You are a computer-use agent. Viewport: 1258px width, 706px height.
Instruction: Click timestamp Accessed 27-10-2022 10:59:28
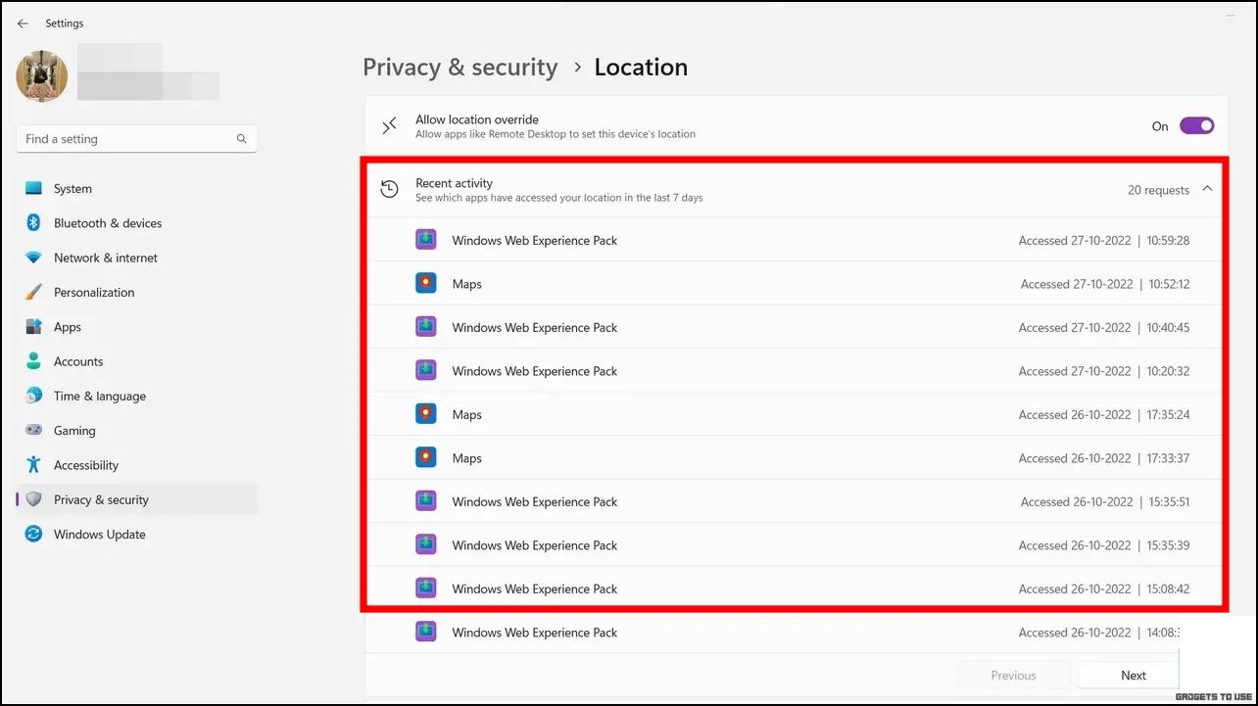pos(1104,241)
